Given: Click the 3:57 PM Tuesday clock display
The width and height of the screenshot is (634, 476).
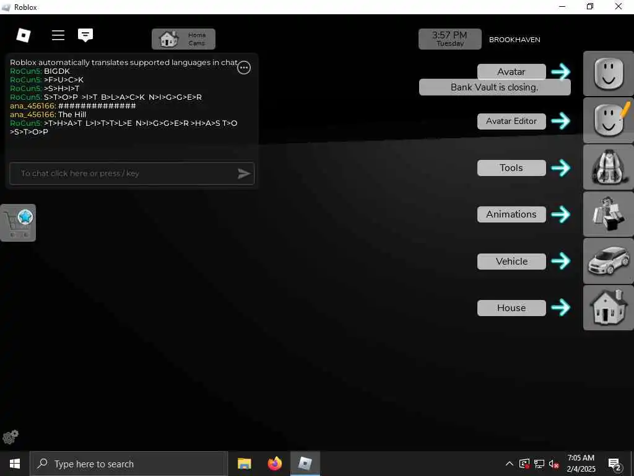Looking at the screenshot, I should 450,39.
